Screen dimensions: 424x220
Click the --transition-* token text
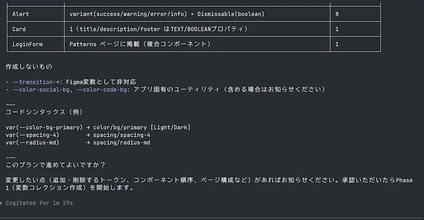click(36, 82)
